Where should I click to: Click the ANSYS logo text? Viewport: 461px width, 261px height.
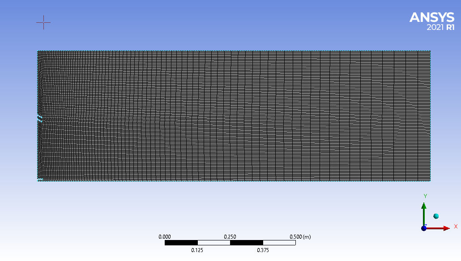(431, 17)
